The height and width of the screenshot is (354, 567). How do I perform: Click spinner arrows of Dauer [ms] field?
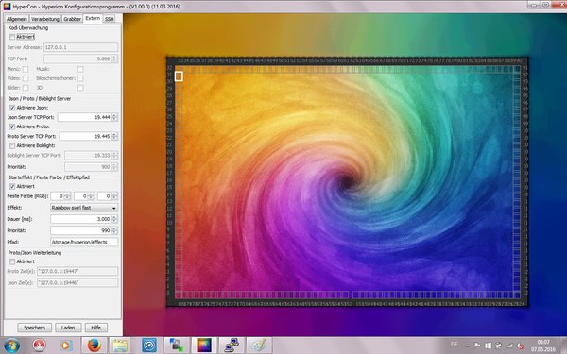point(114,219)
